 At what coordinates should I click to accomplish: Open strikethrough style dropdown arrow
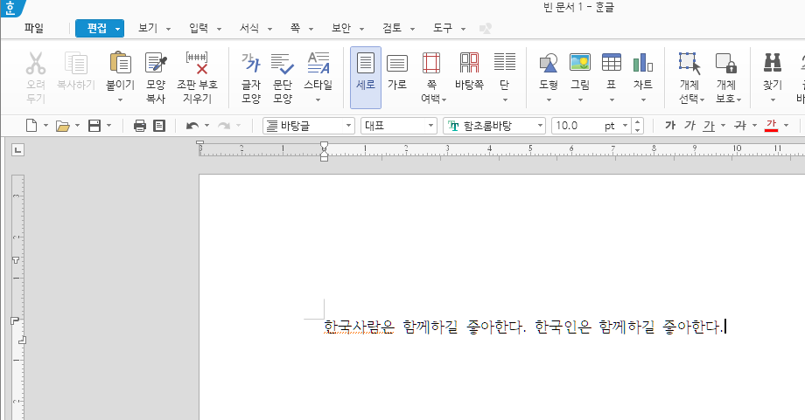pos(754,126)
